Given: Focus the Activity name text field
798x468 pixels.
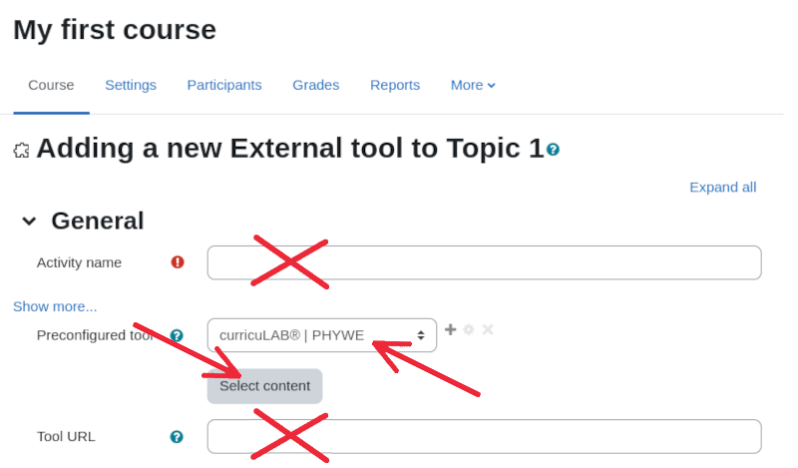Looking at the screenshot, I should tap(484, 262).
